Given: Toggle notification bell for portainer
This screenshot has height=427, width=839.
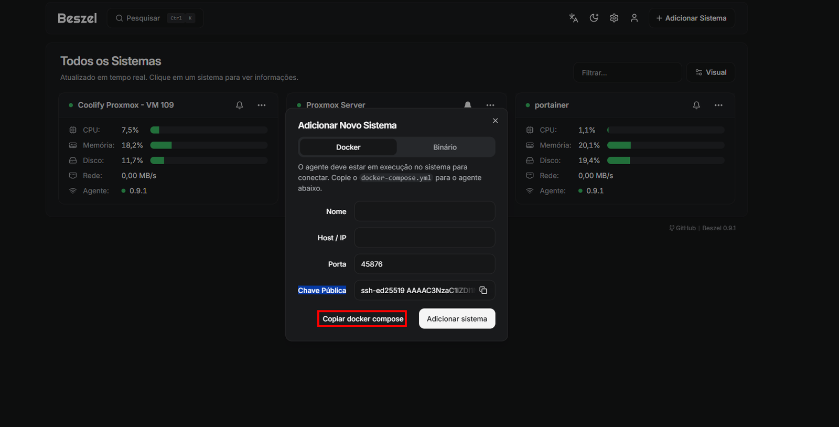Looking at the screenshot, I should (696, 105).
